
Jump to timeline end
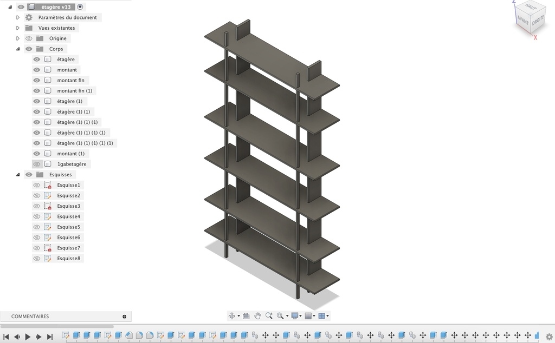(49, 337)
